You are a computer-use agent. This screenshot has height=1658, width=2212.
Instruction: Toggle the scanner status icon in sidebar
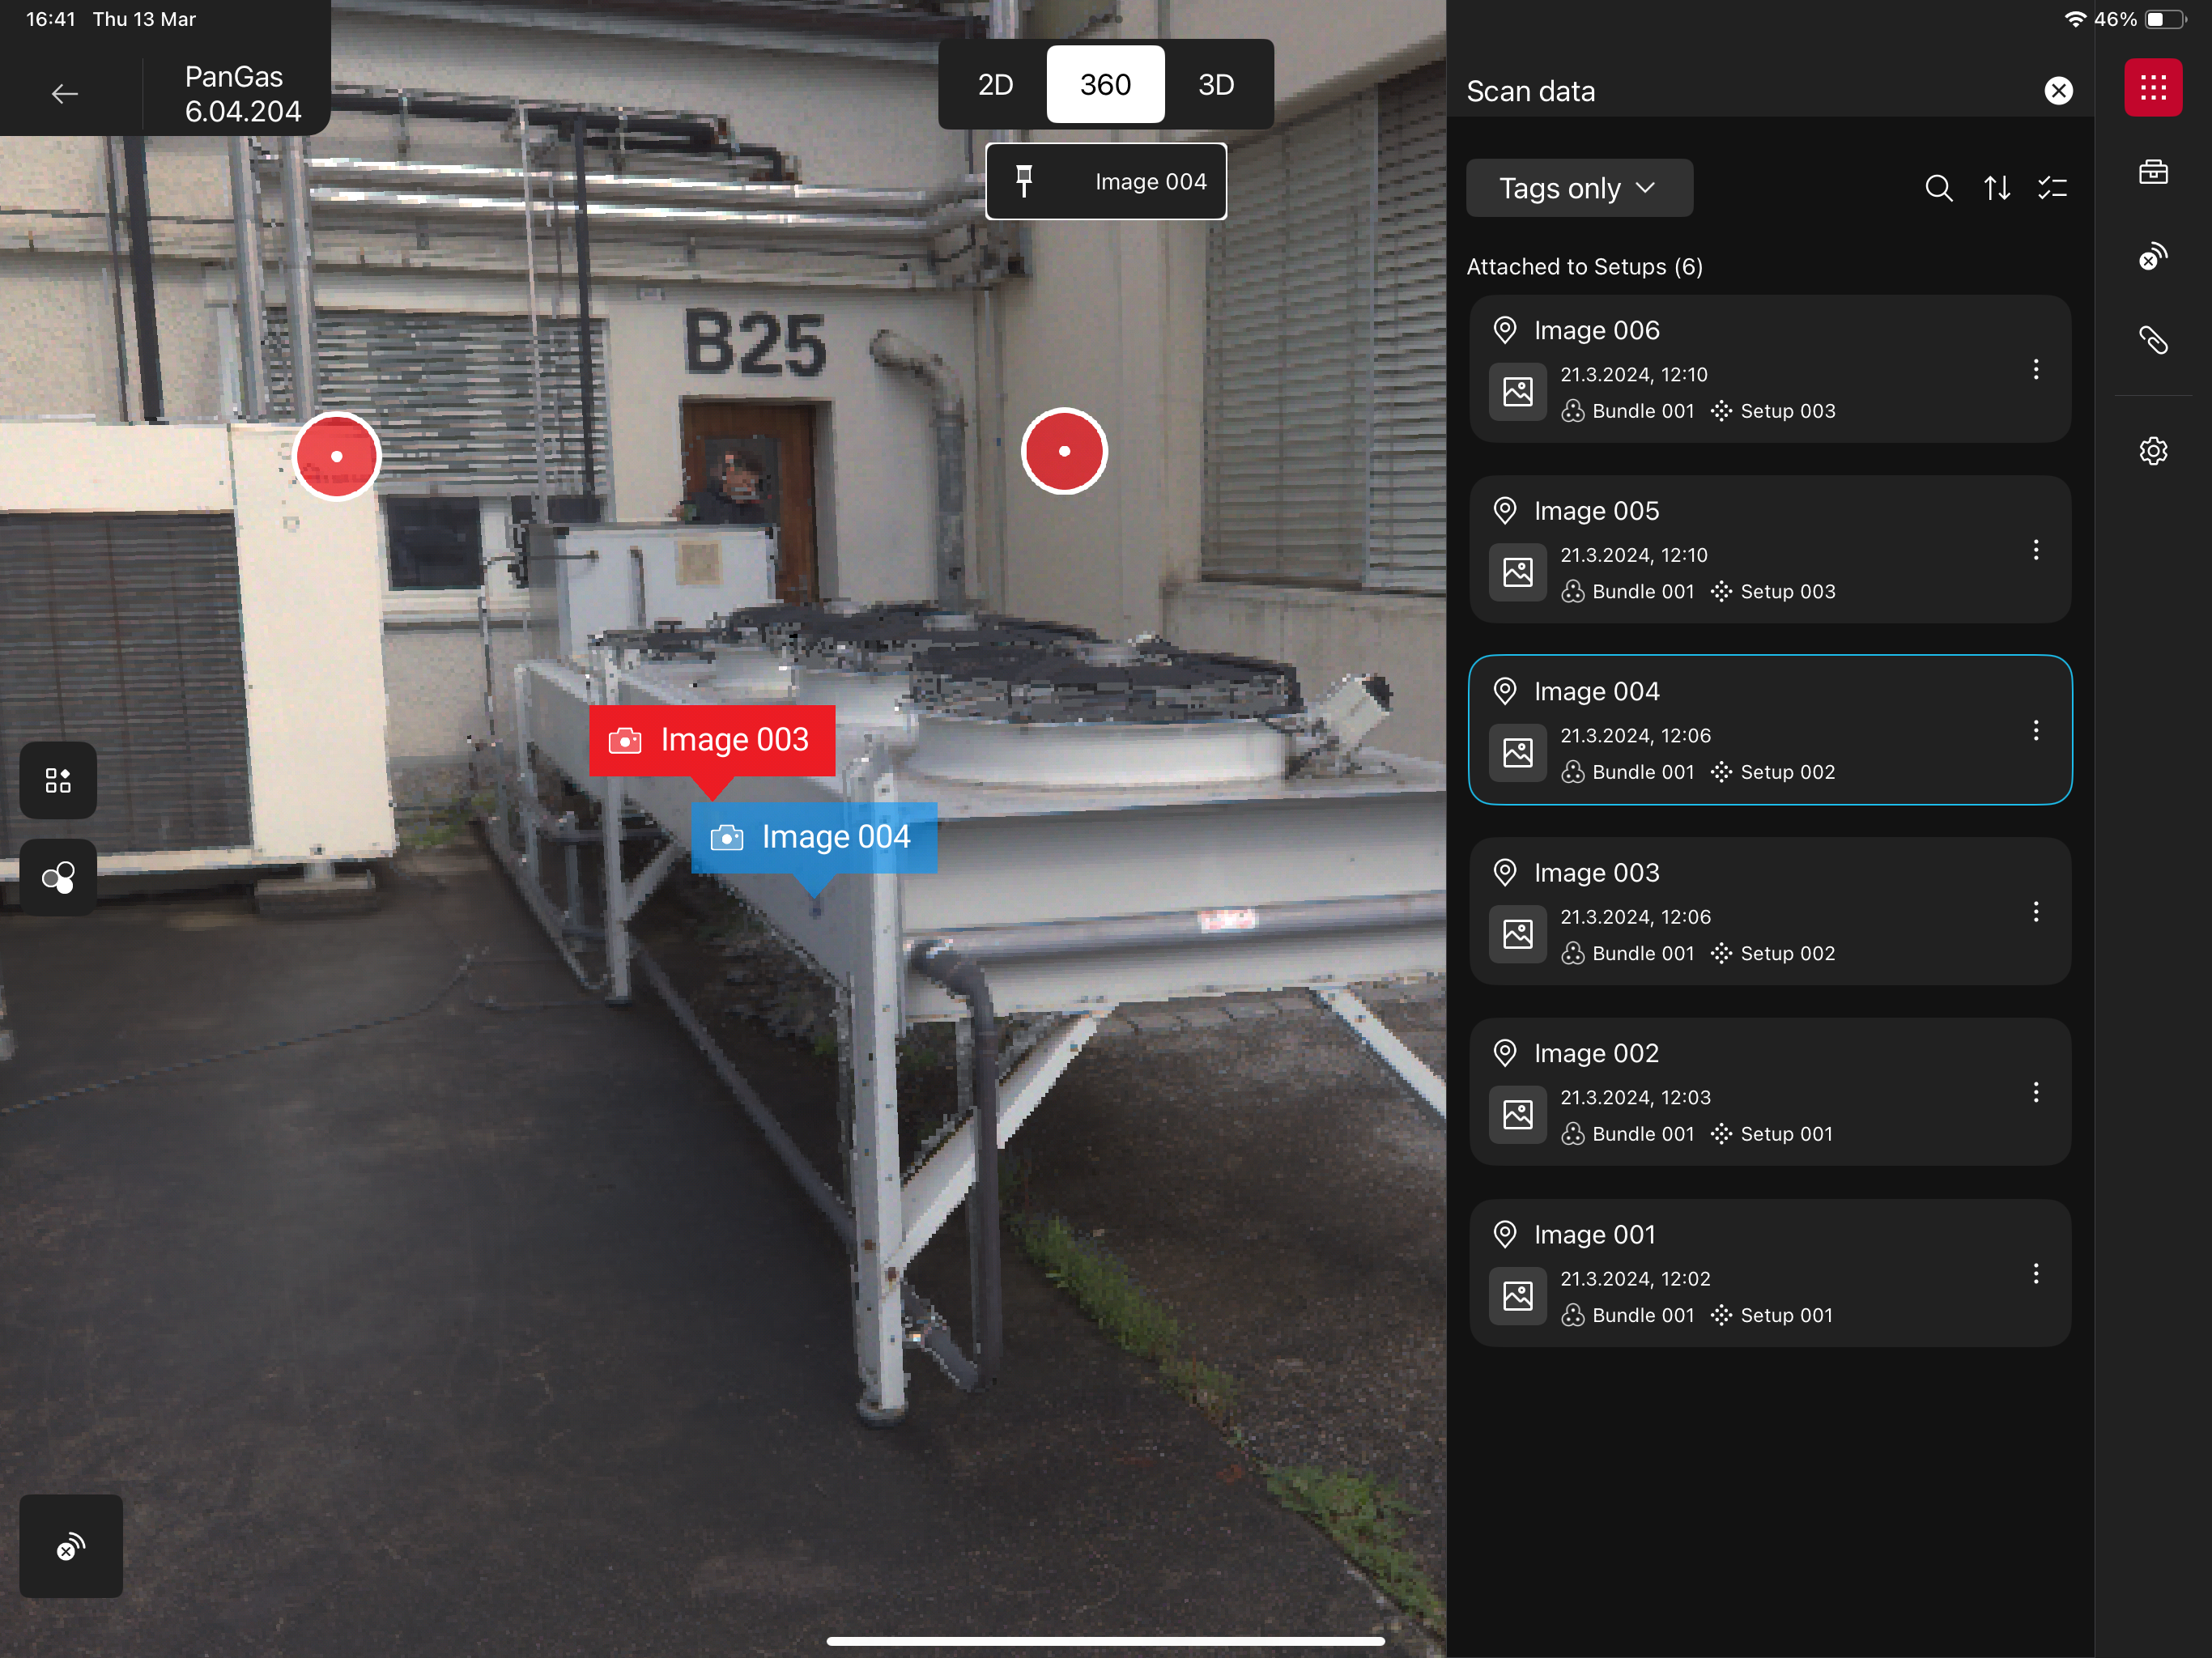[2152, 257]
